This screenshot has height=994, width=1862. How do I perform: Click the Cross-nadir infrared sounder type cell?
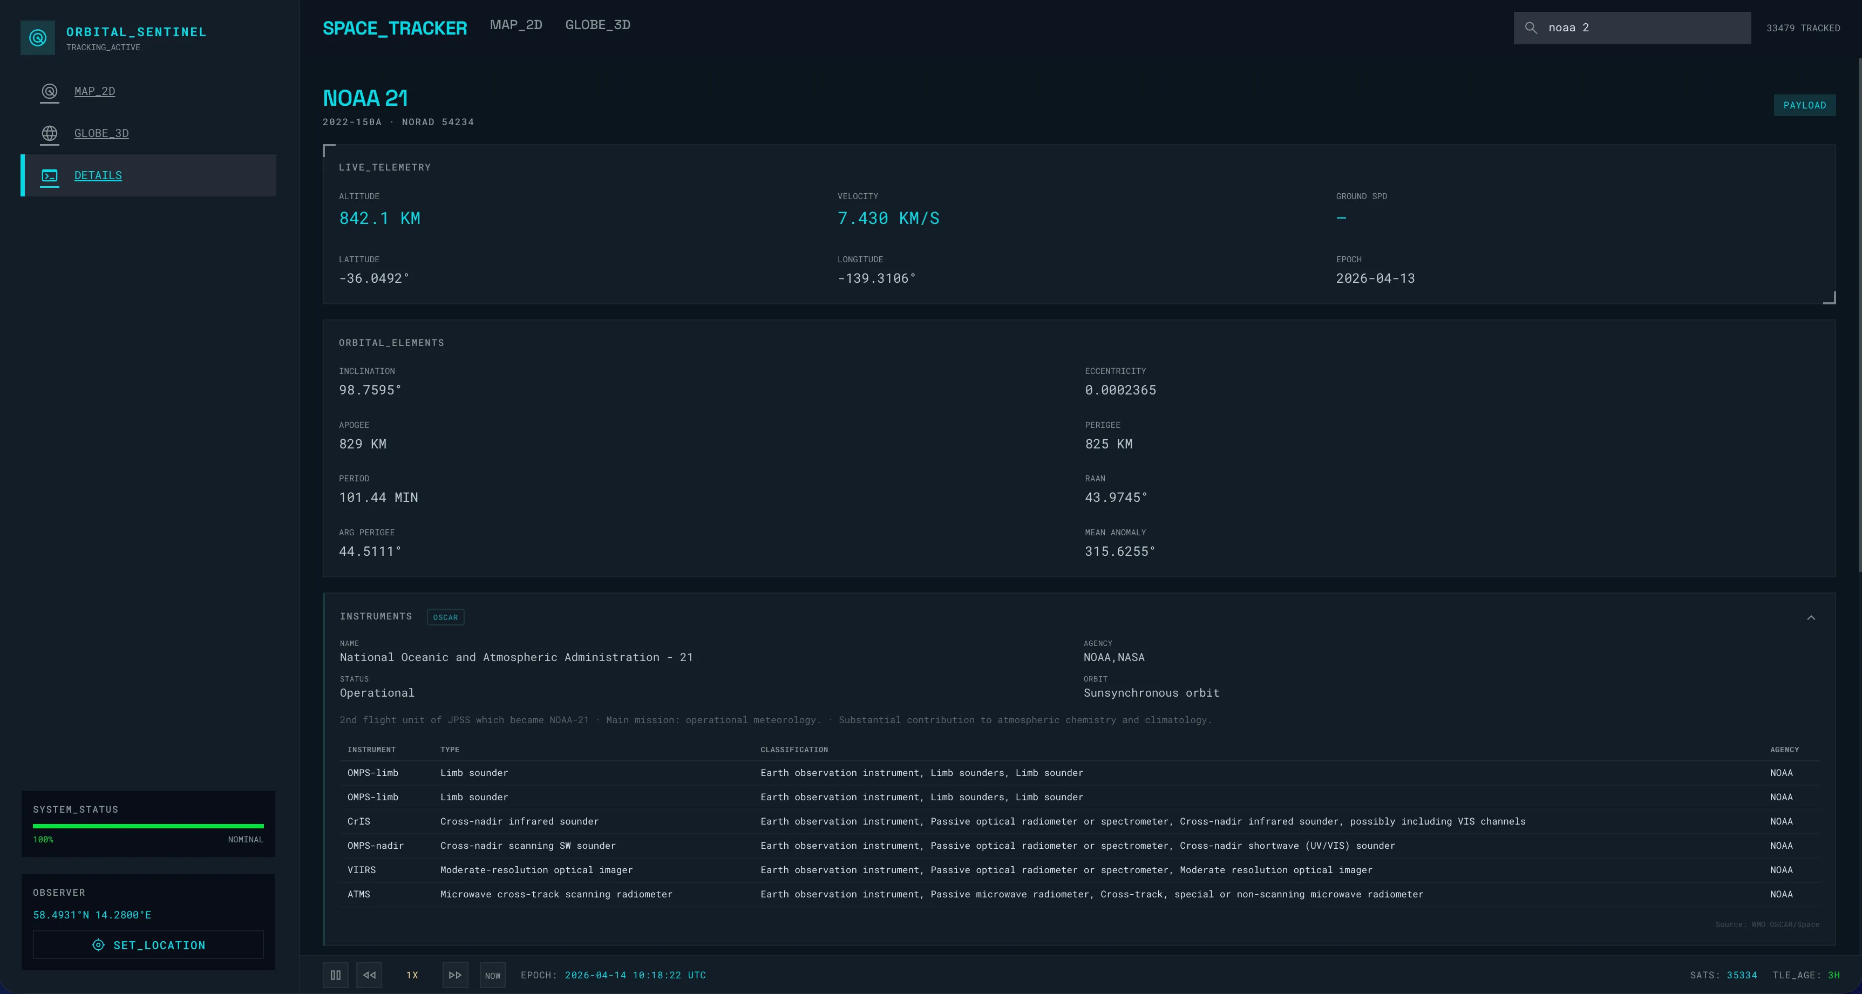[519, 822]
